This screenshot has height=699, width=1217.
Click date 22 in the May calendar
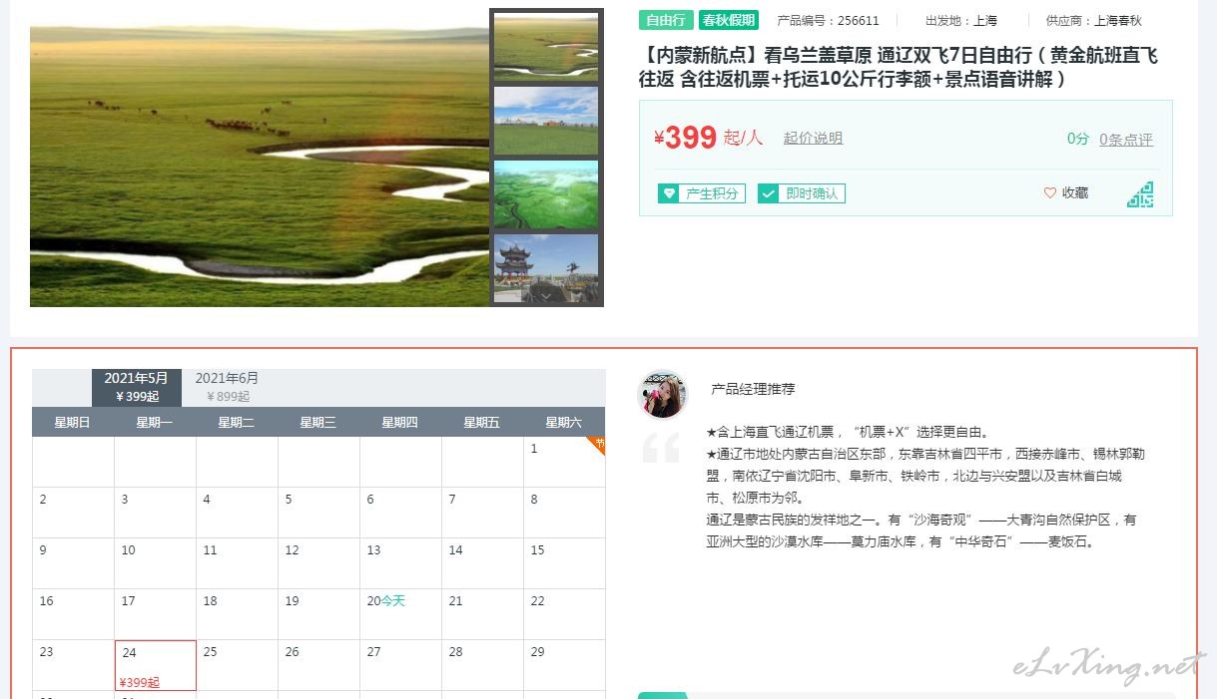coord(565,614)
